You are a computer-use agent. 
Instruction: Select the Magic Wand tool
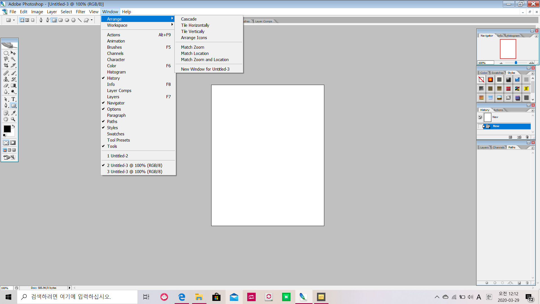(13, 59)
